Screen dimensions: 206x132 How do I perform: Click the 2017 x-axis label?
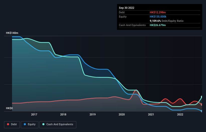pyautogui.click(x=34, y=114)
